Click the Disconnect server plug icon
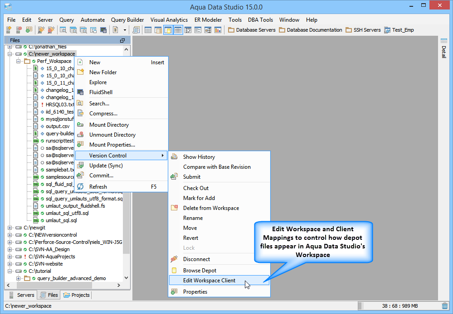 click(51, 30)
